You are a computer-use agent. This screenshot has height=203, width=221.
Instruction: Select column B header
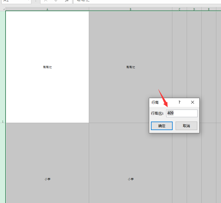(x=130, y=9)
